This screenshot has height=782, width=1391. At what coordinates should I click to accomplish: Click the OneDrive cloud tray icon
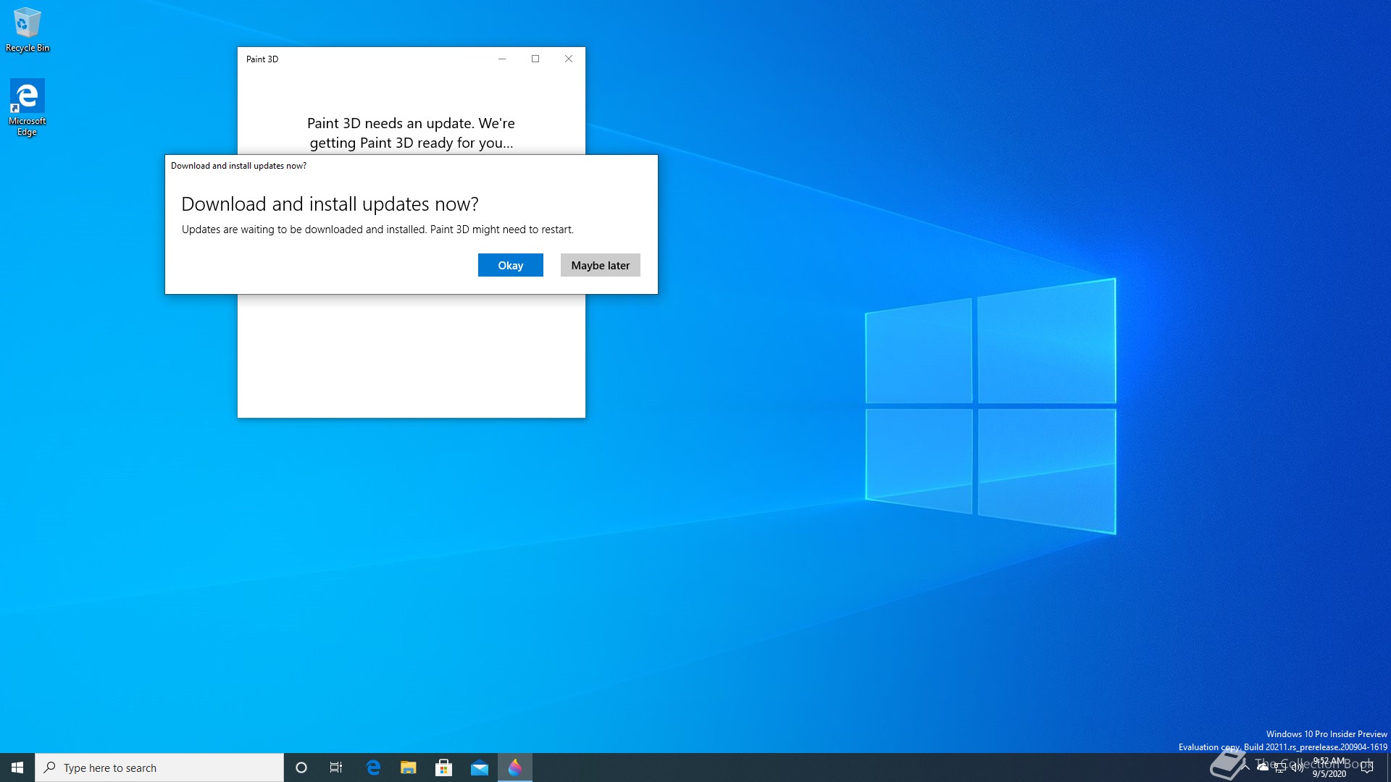[x=1263, y=767]
